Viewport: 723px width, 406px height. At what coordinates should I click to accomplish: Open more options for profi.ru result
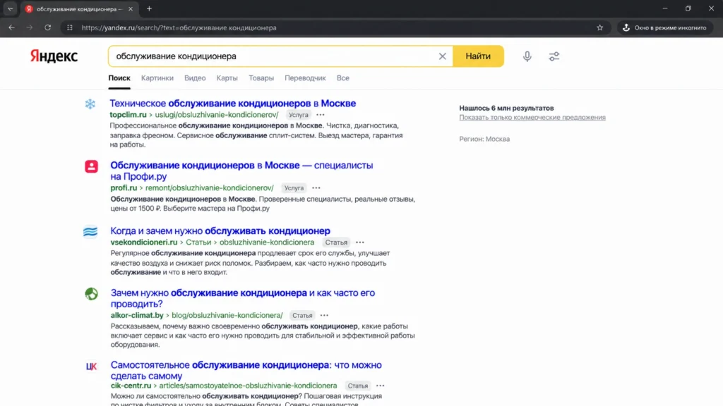[x=316, y=187]
